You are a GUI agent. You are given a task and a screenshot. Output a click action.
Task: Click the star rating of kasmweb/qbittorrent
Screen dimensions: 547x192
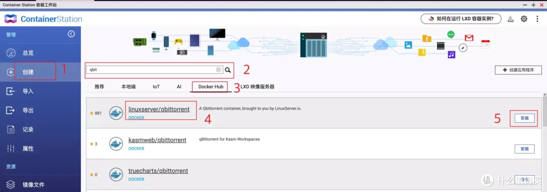click(94, 143)
